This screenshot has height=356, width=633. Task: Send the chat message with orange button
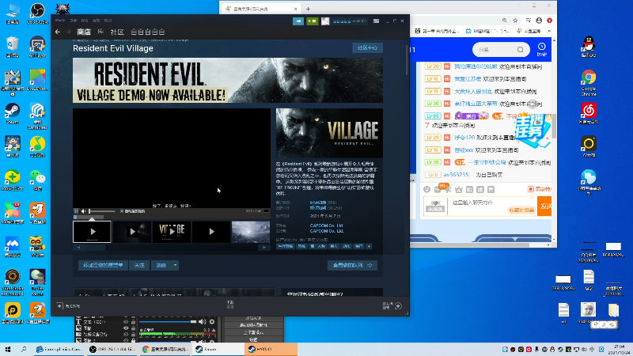544,206
